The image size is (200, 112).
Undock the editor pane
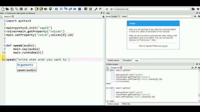101,13
